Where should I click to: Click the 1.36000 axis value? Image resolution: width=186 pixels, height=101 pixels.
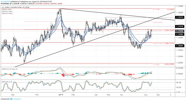point(180,13)
